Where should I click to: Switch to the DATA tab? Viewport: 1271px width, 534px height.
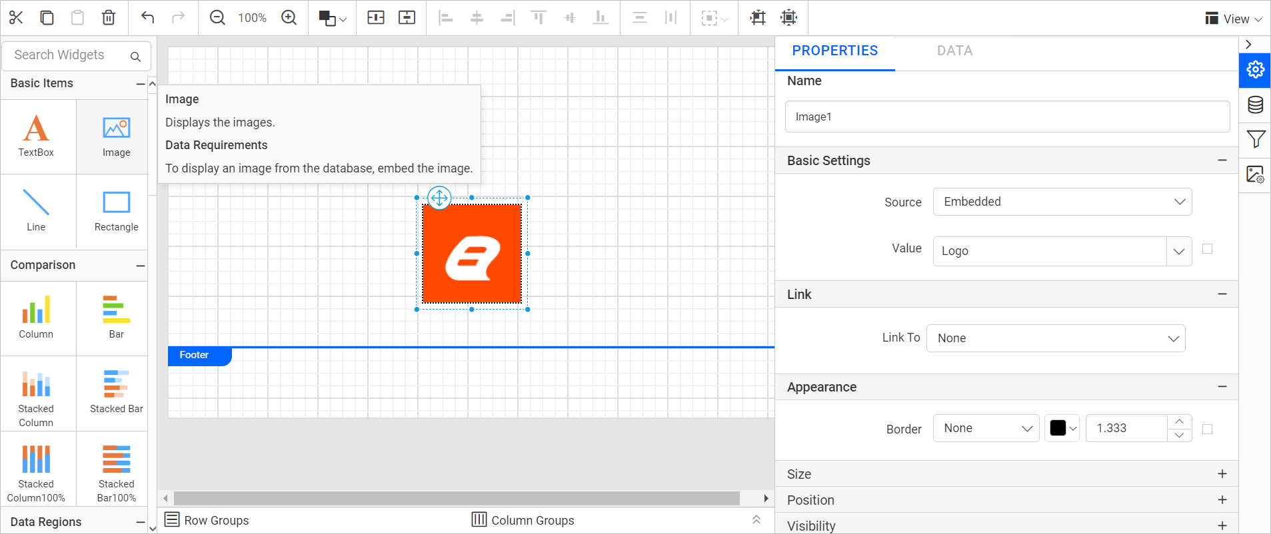pos(954,51)
